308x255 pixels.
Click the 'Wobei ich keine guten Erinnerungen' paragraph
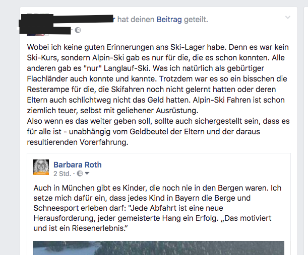[158, 79]
